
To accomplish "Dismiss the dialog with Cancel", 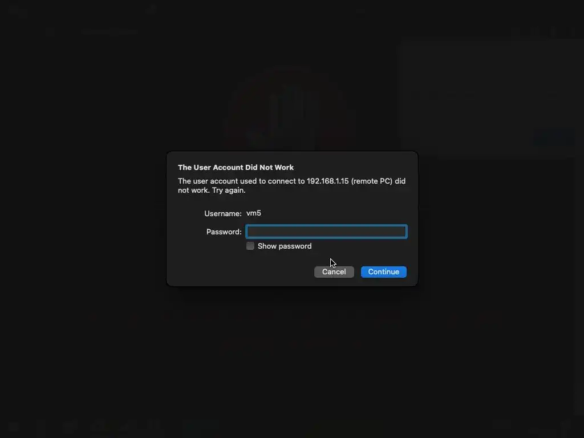I will [334, 272].
